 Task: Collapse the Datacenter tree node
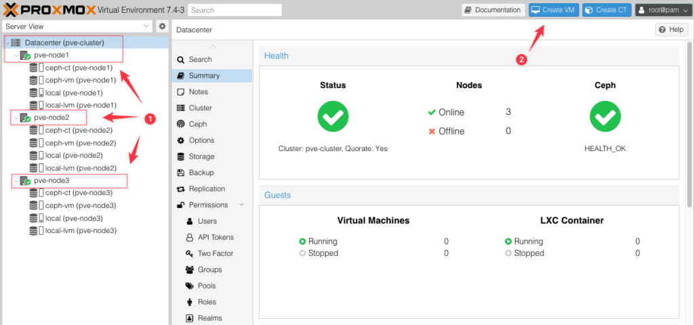[x=7, y=43]
